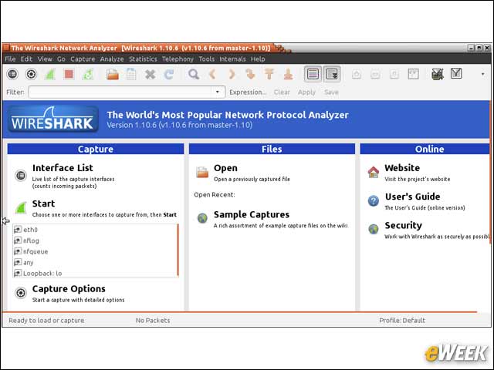Save this capture file toolbar icon

tap(131, 74)
